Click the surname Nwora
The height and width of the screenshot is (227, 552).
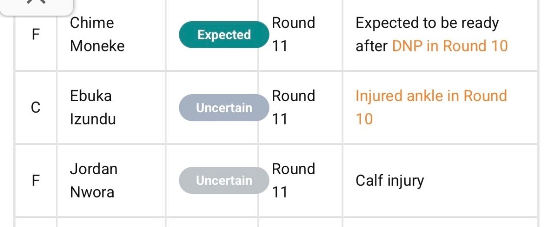point(92,192)
